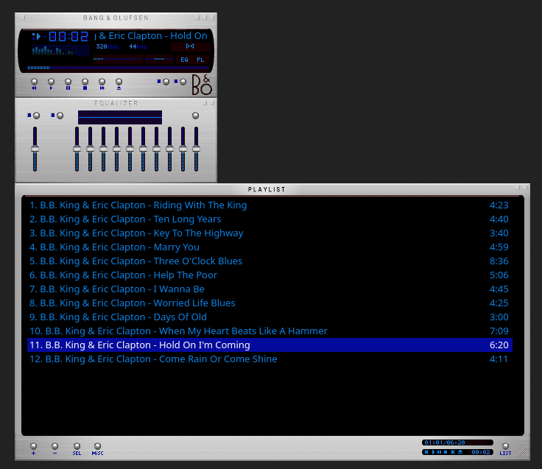Open the main window options menu button

point(23,17)
